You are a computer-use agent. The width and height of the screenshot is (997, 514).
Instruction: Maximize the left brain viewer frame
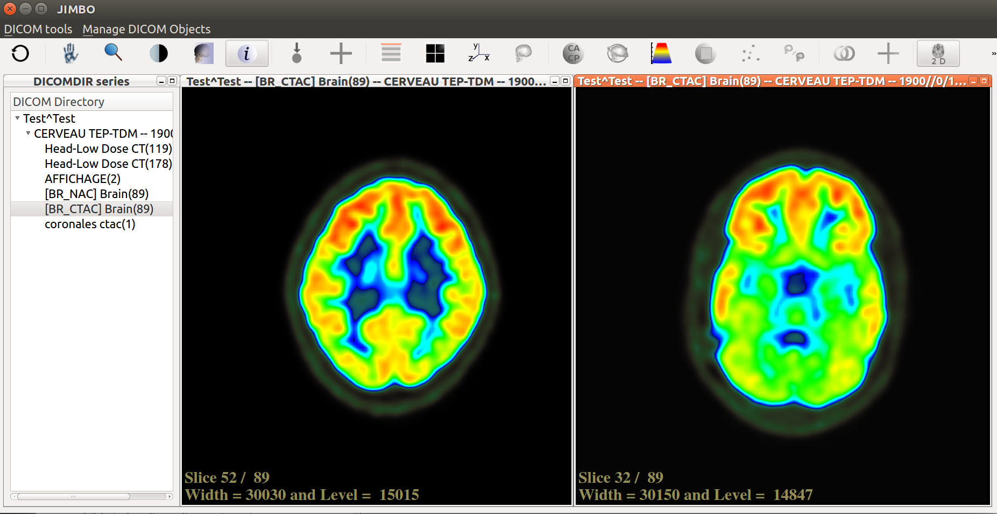565,81
